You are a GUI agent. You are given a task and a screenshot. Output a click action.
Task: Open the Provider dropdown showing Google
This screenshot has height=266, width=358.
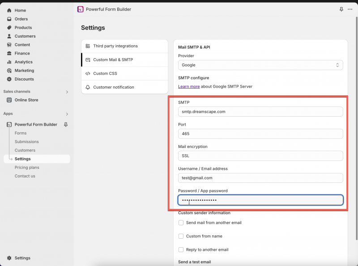[x=260, y=65]
